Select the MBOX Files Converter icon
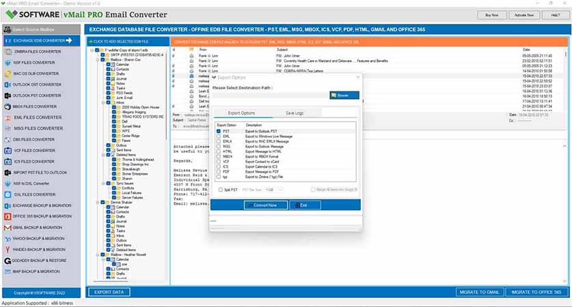Viewport: 572px width, 307px height. [8, 106]
